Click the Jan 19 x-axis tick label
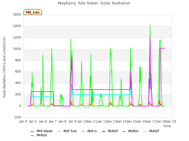Screen dimensions: 189x141 coord(171,121)
